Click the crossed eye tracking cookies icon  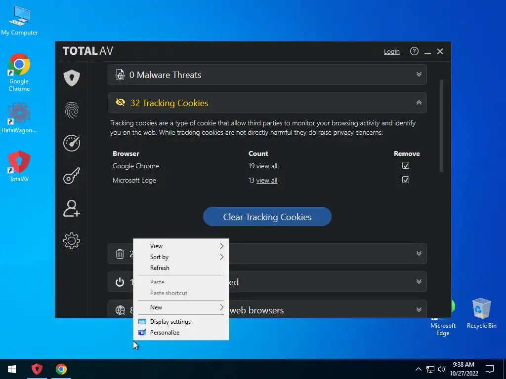[x=121, y=103]
